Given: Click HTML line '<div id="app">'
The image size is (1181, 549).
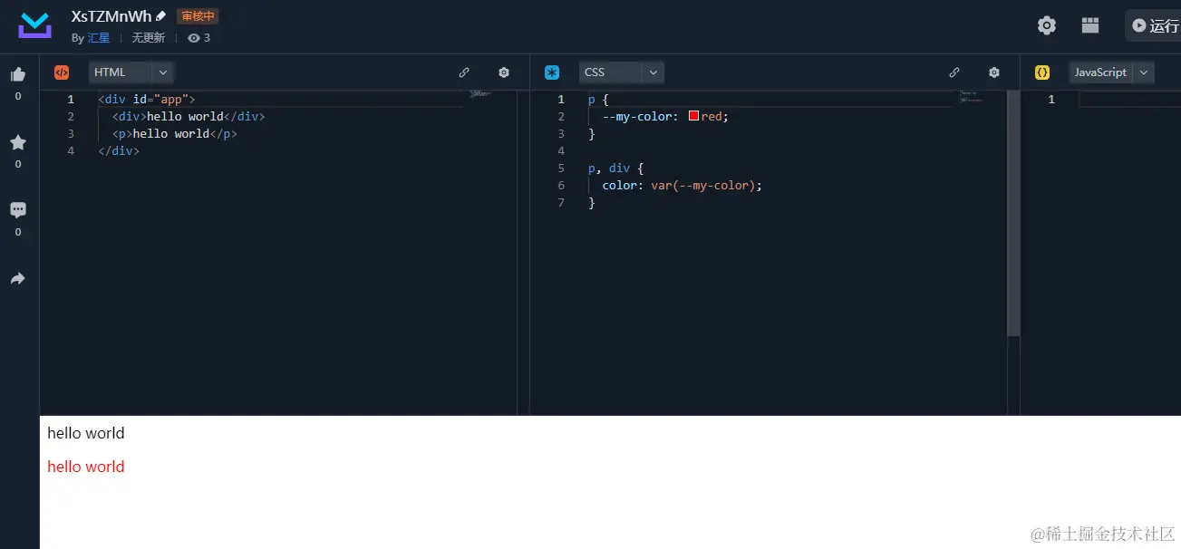Looking at the screenshot, I should pyautogui.click(x=147, y=99).
